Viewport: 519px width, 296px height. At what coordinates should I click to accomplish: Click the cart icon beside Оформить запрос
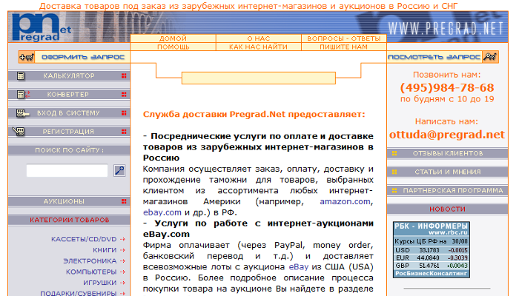point(27,57)
